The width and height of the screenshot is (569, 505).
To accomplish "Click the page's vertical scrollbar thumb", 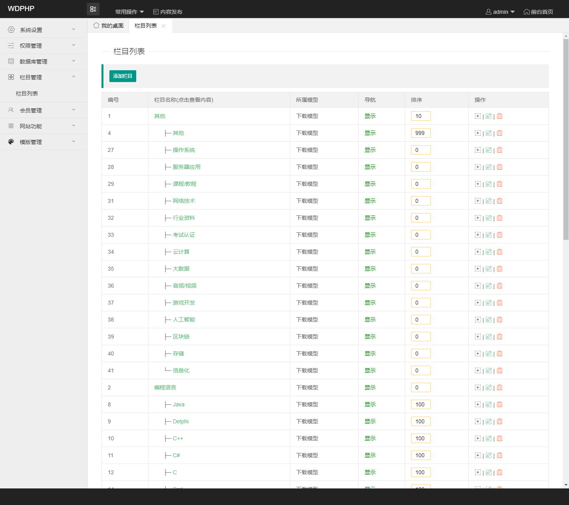I will pos(566,139).
